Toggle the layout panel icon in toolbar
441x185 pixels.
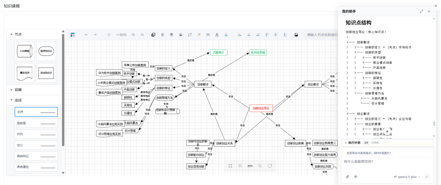point(73,35)
